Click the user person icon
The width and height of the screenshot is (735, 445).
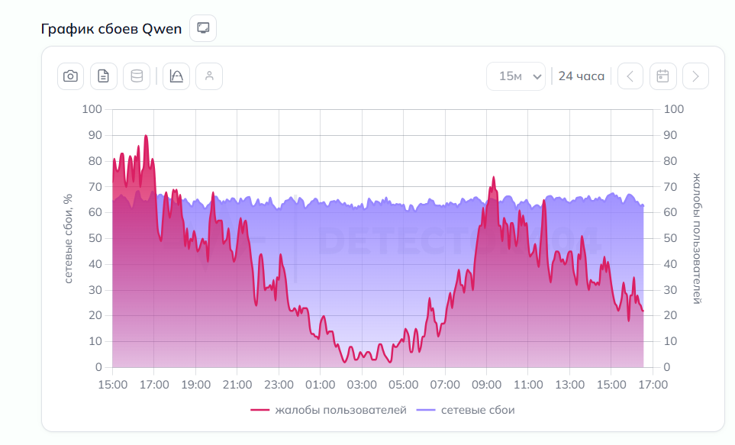click(x=209, y=76)
